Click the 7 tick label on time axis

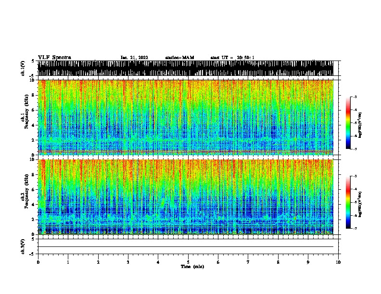pos(248,262)
